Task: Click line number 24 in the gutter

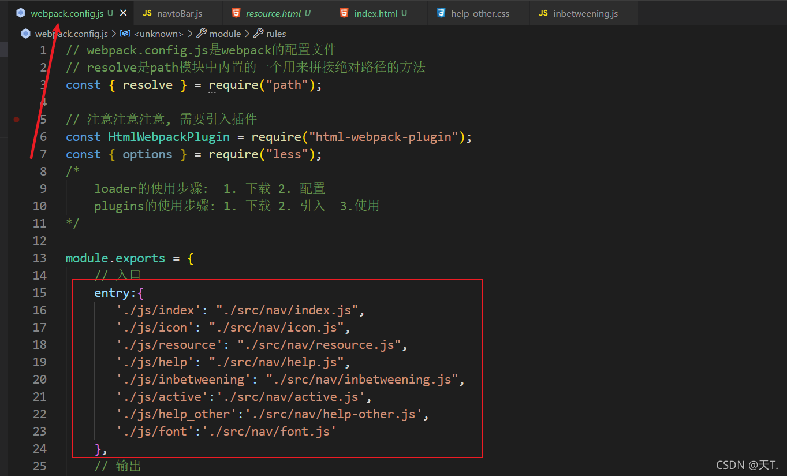Action: coord(40,449)
